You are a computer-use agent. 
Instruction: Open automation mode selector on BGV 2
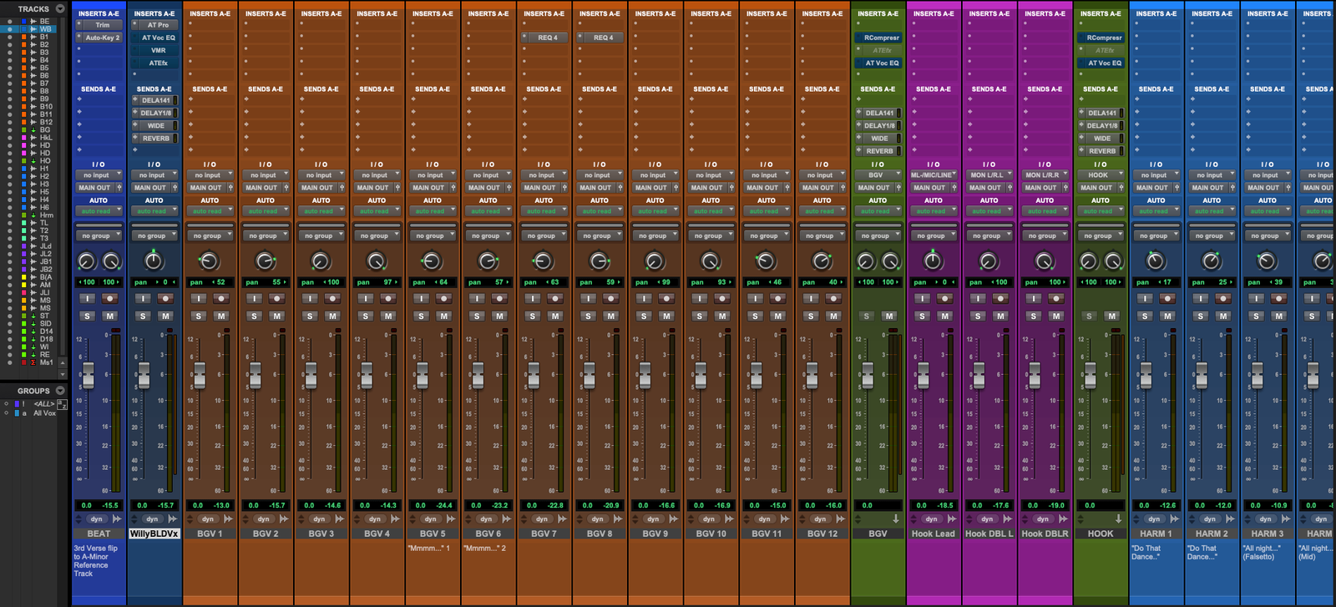(265, 211)
